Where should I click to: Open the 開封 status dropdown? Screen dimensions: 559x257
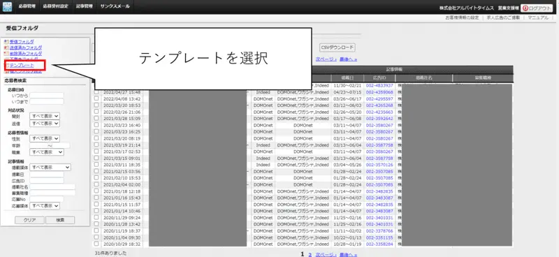tap(45, 116)
